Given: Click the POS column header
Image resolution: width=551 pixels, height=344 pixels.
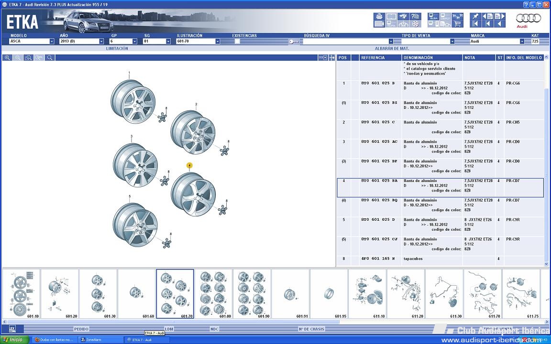Looking at the screenshot, I should click(344, 57).
